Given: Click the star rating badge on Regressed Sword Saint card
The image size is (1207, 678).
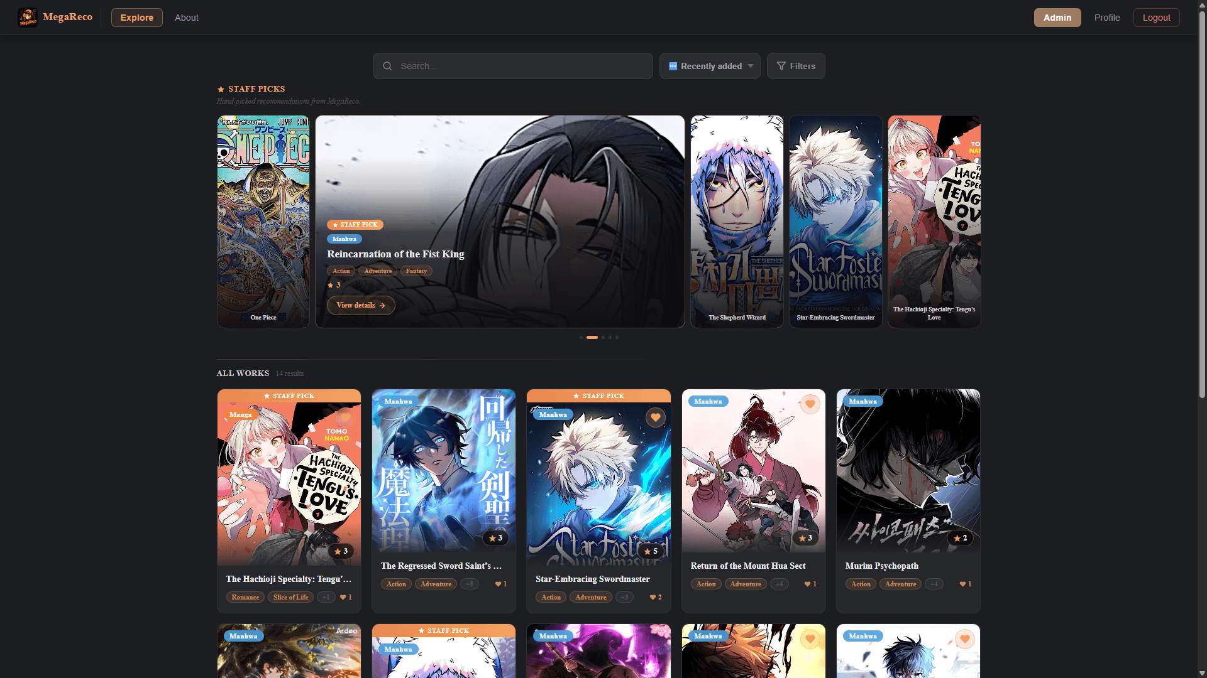Looking at the screenshot, I should (x=495, y=538).
